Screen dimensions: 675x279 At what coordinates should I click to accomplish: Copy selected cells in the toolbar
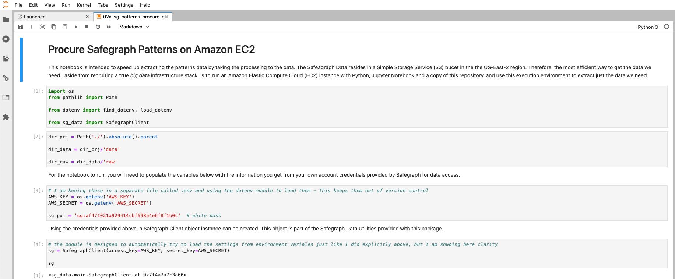[54, 27]
